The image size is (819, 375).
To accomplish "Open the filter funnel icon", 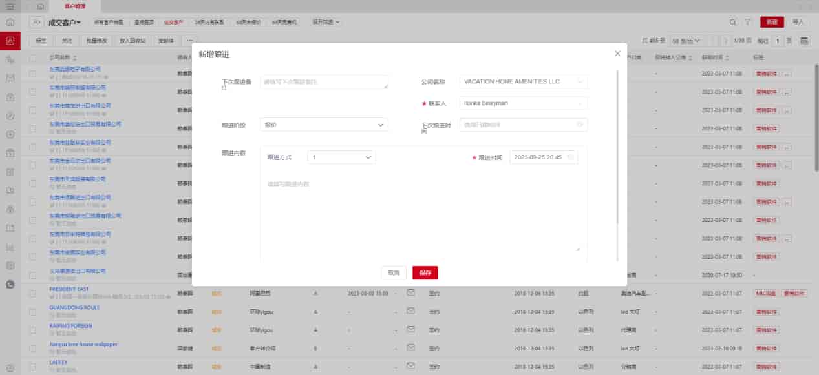I will click(748, 22).
